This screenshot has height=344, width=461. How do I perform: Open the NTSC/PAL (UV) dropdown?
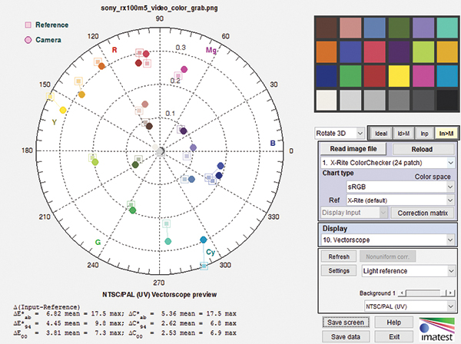(410, 306)
